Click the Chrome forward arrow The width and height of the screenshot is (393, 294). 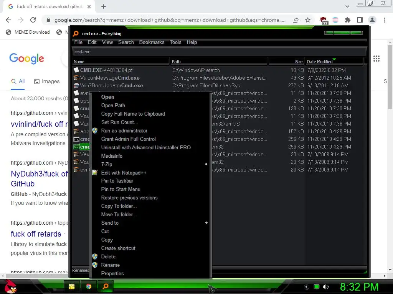click(x=21, y=20)
